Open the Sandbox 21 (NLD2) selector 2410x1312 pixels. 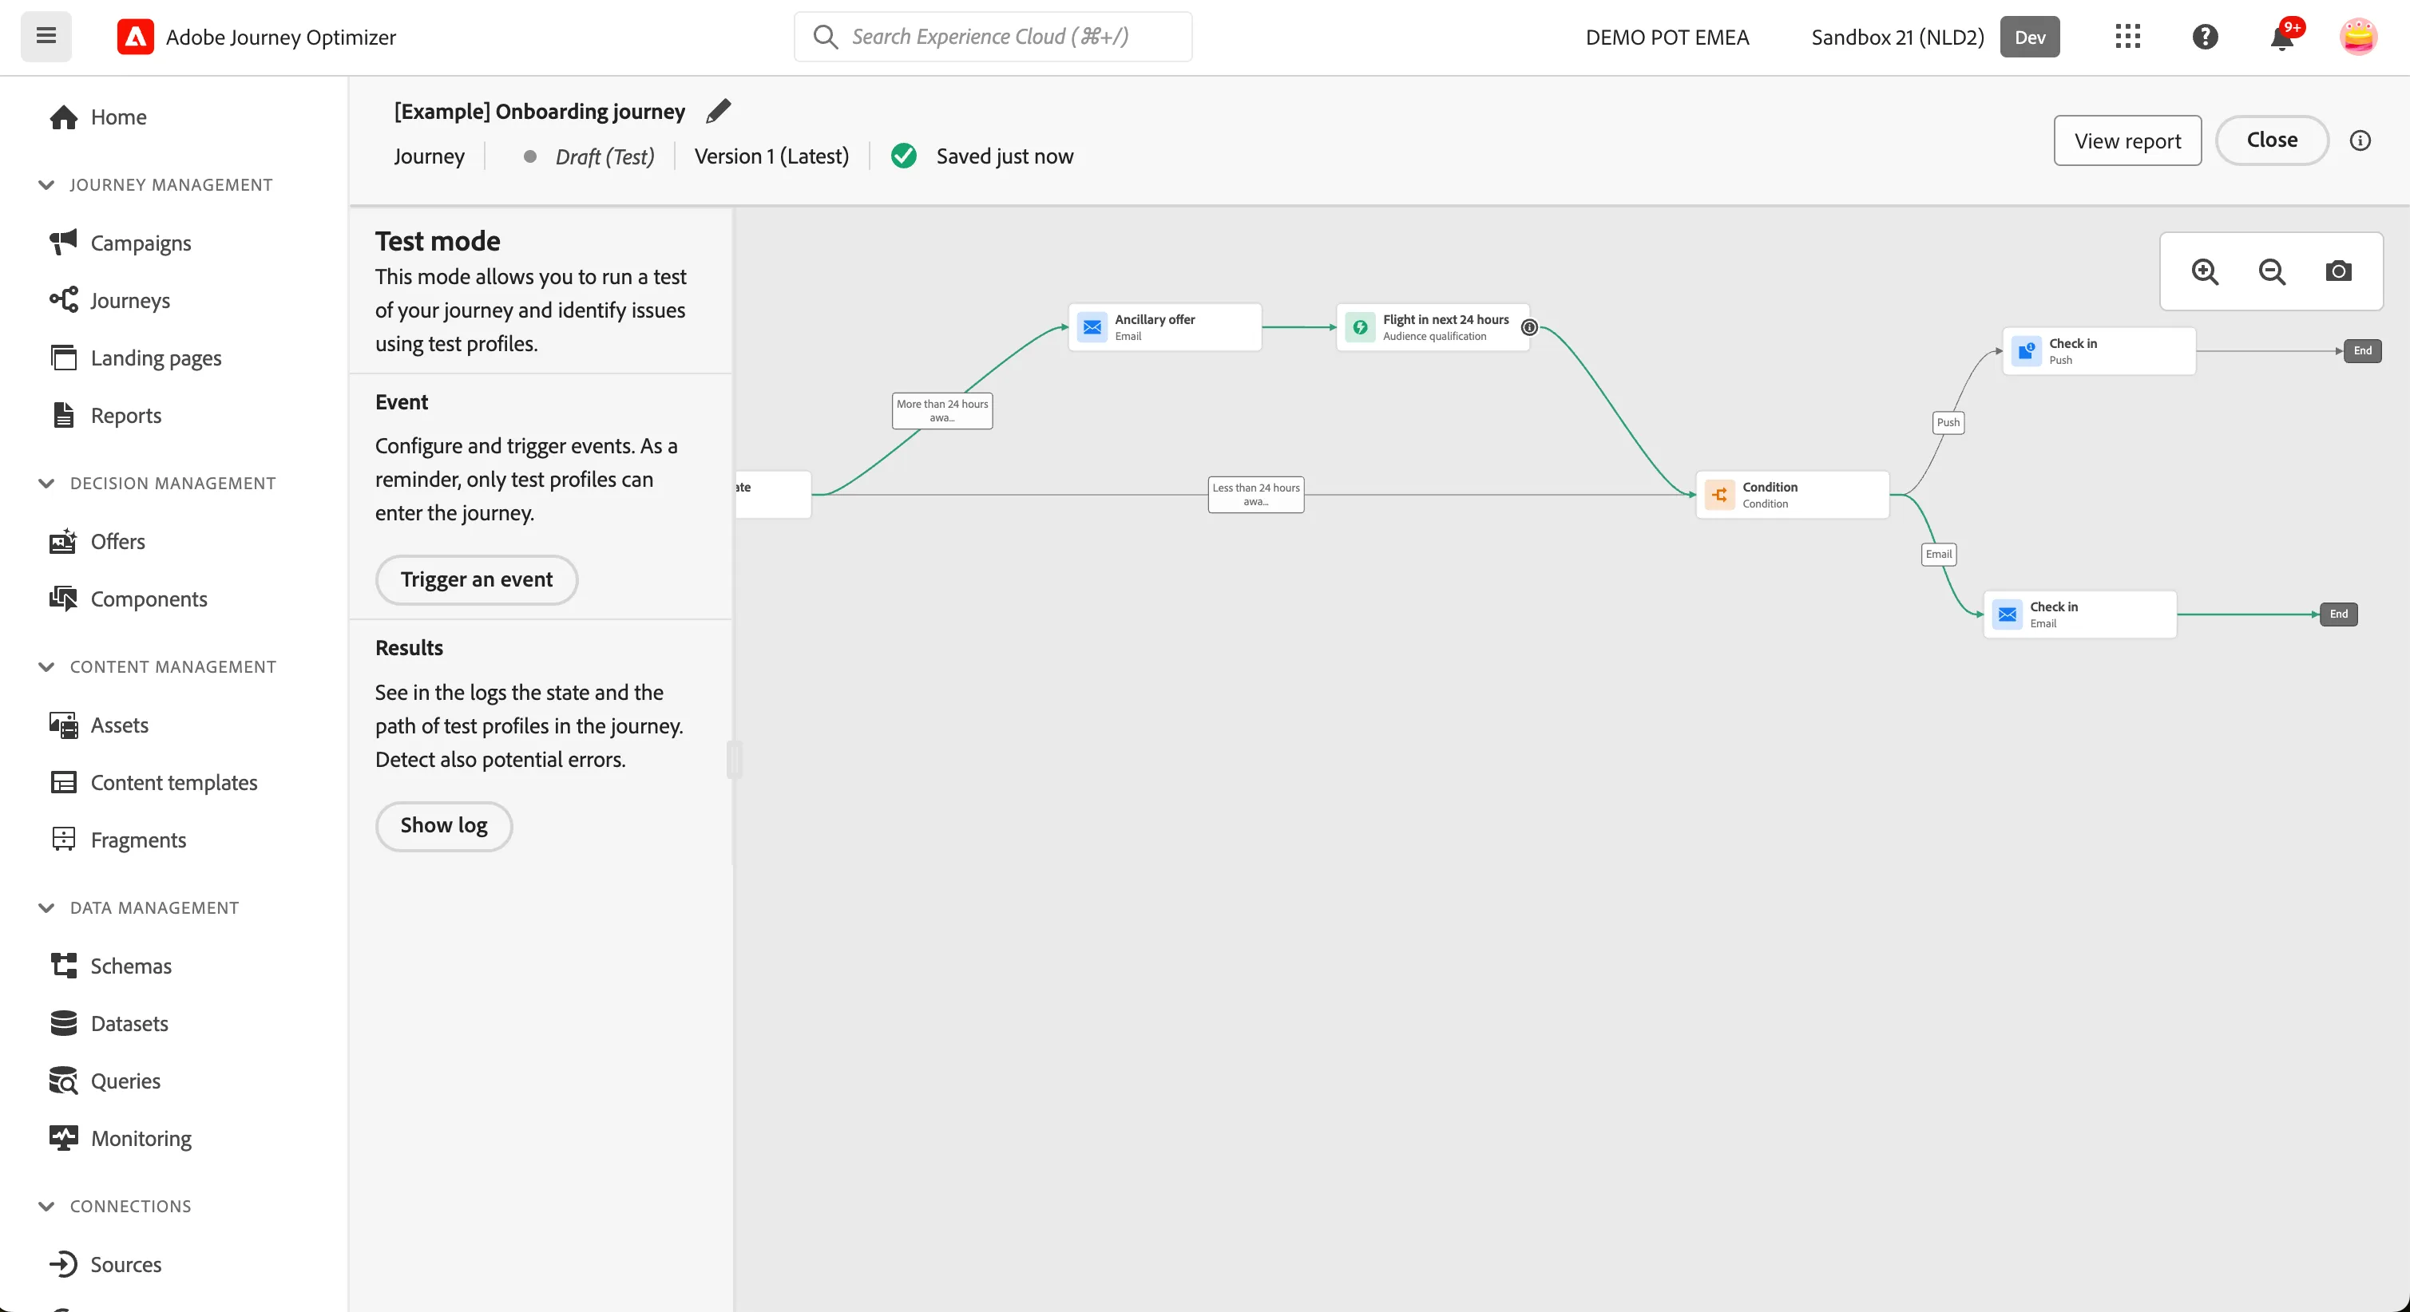click(1935, 37)
